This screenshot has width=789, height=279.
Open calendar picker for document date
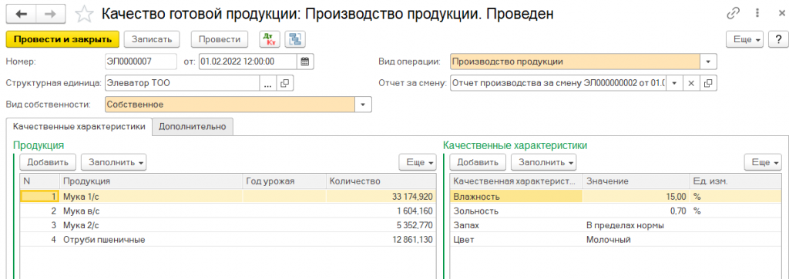click(304, 61)
